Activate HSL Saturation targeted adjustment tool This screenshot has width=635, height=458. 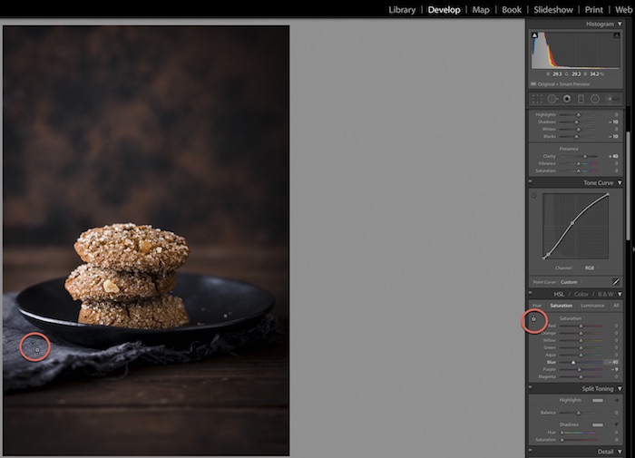[533, 319]
